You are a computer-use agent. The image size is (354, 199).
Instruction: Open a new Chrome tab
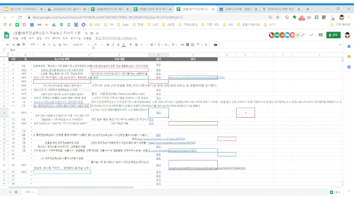[x=308, y=9]
